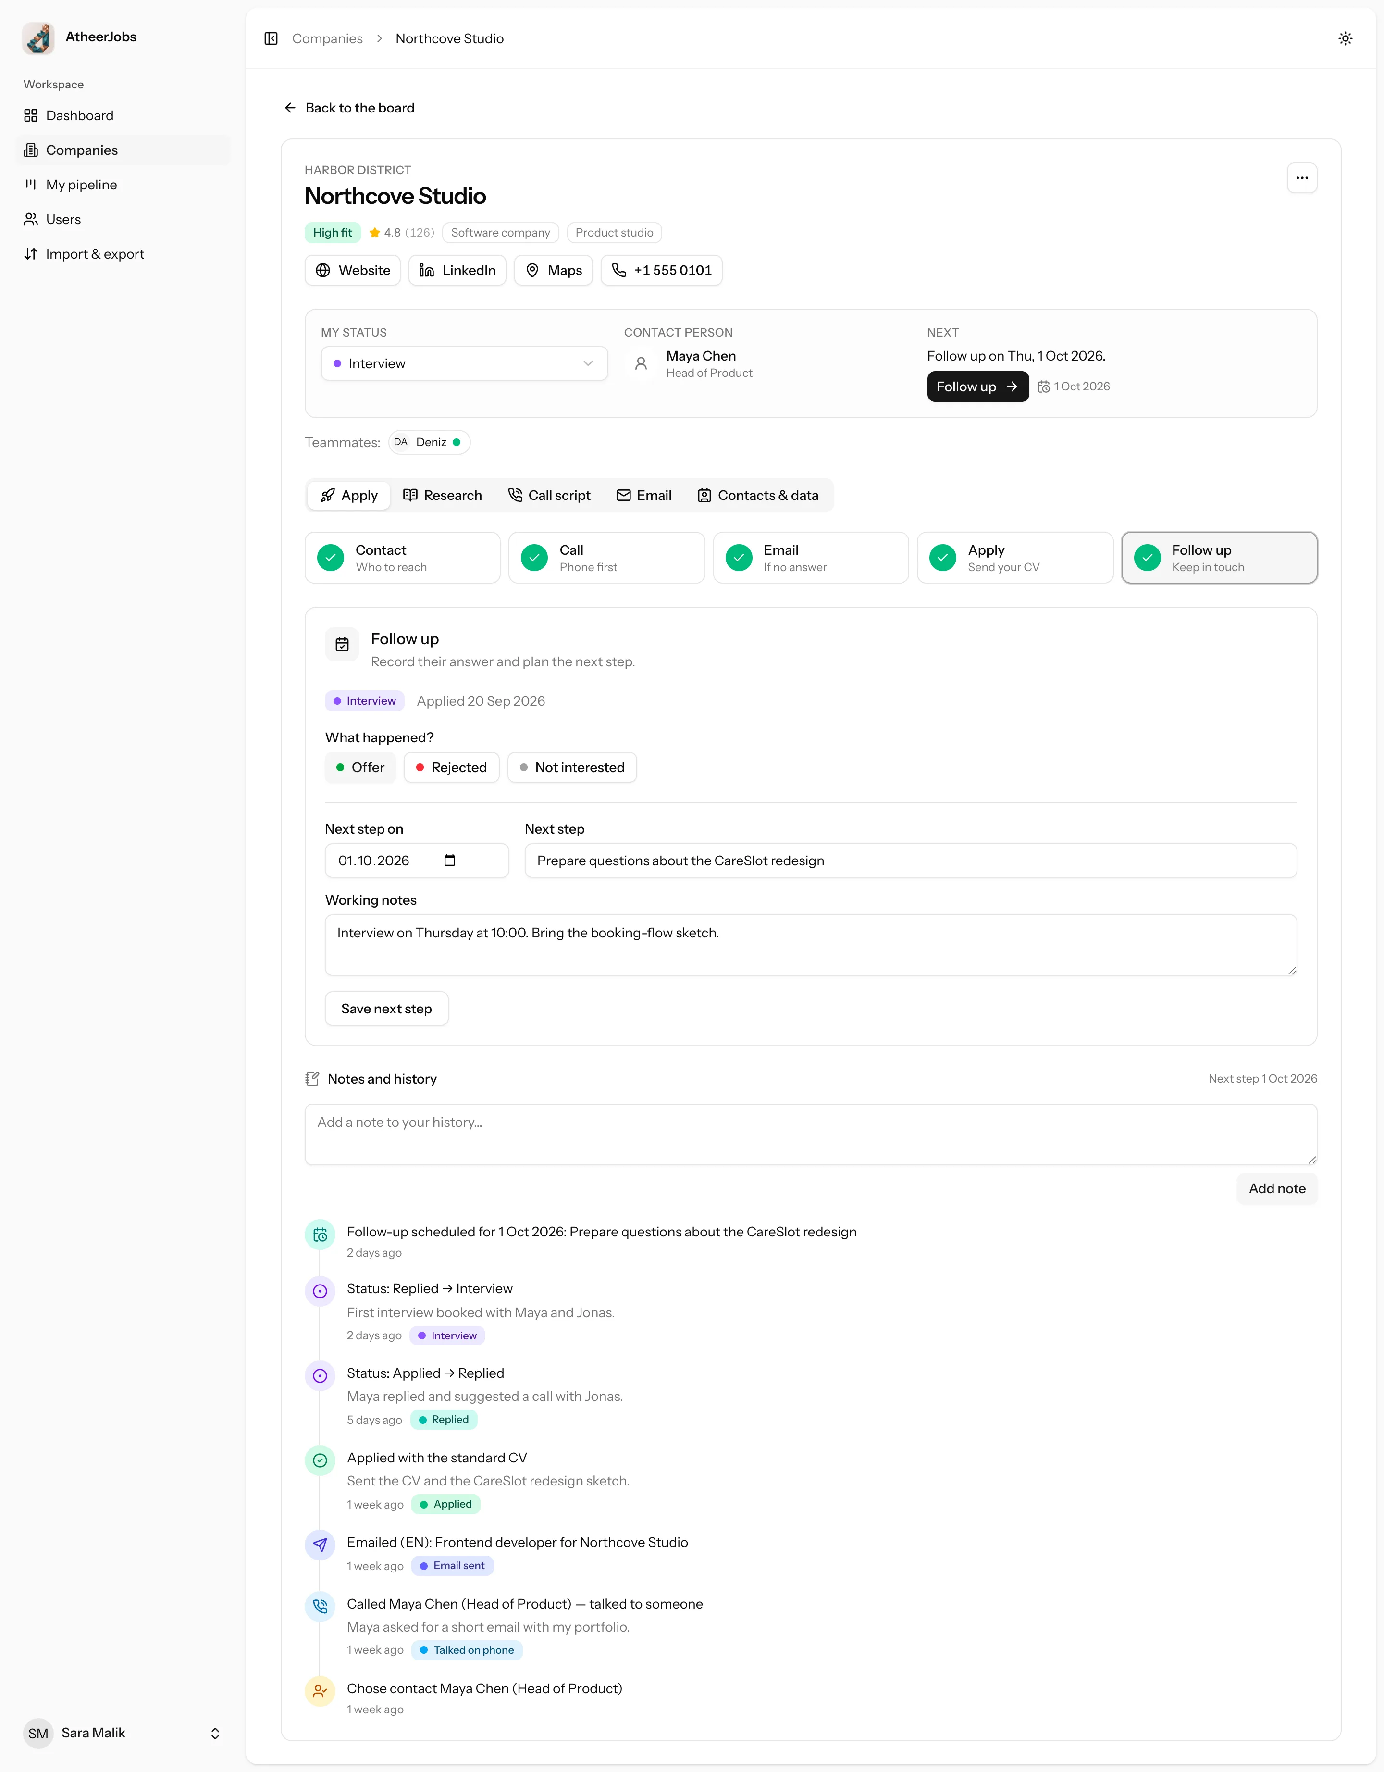
Task: Open Companies in the sidebar
Action: pyautogui.click(x=124, y=150)
